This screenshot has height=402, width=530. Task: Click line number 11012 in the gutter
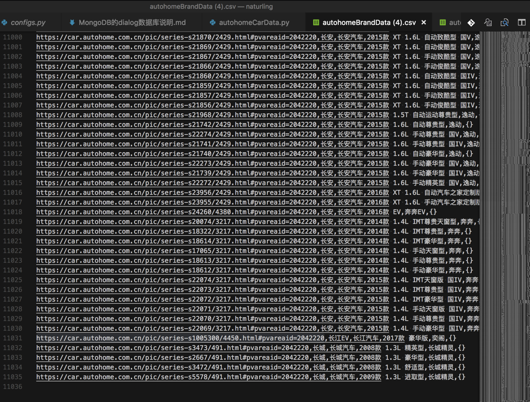point(12,154)
